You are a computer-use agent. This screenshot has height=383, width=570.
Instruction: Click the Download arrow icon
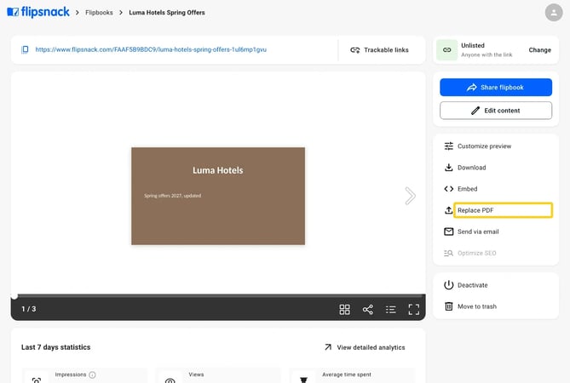[x=448, y=168]
